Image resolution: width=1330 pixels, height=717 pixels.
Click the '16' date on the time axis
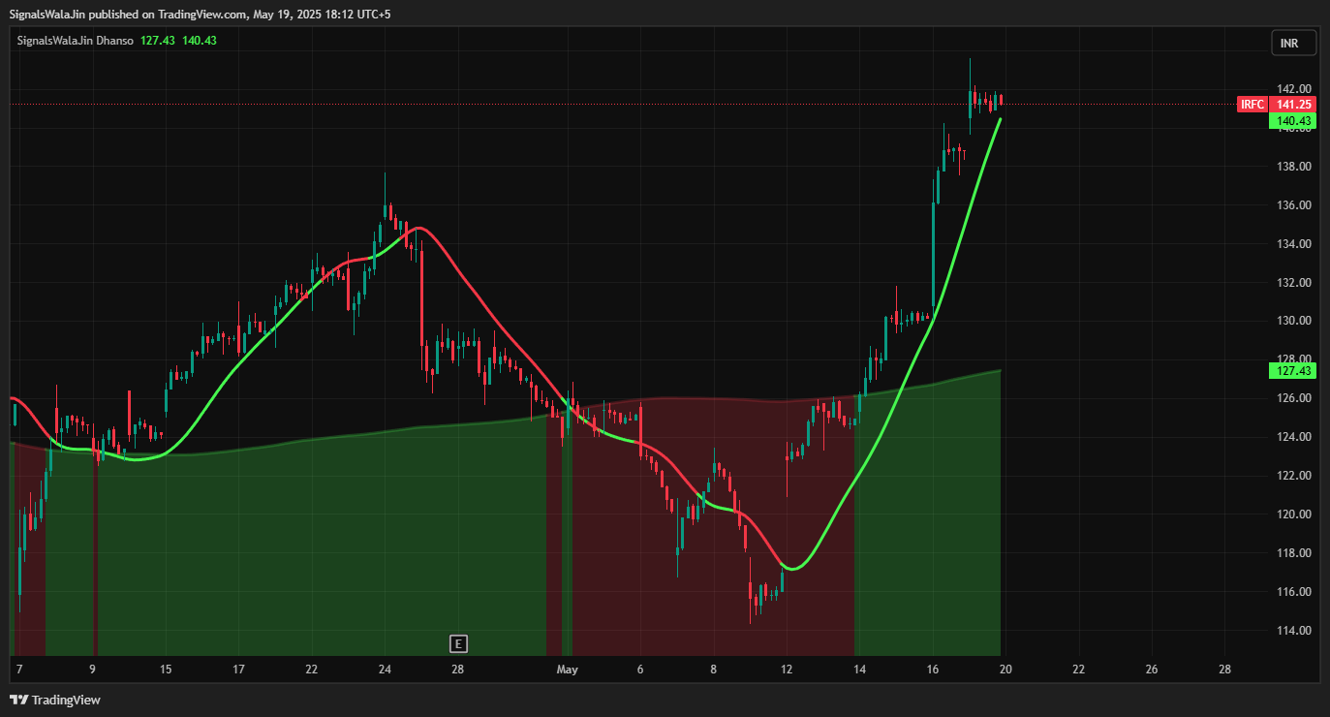point(933,670)
